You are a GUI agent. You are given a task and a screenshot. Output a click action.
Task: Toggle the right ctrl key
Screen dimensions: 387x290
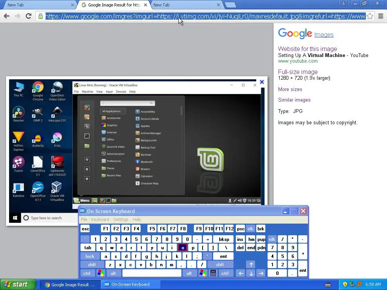coord(225,273)
